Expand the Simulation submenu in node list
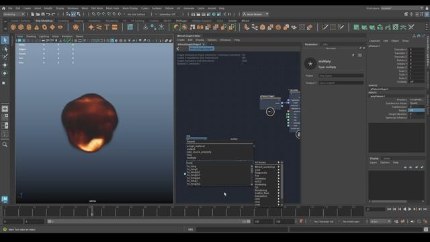430x242 pixels. [x=267, y=196]
